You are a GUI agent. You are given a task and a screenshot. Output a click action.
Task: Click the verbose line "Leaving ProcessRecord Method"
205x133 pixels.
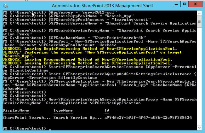click(87, 60)
